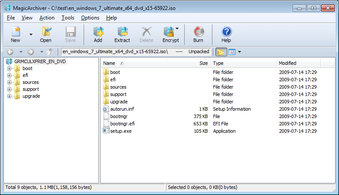Select upgrade folder in tree pane

31,96
